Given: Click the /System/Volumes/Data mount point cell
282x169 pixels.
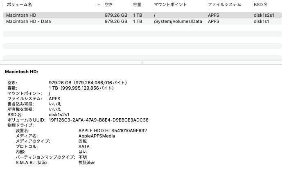Looking at the screenshot, I should click(x=178, y=21).
